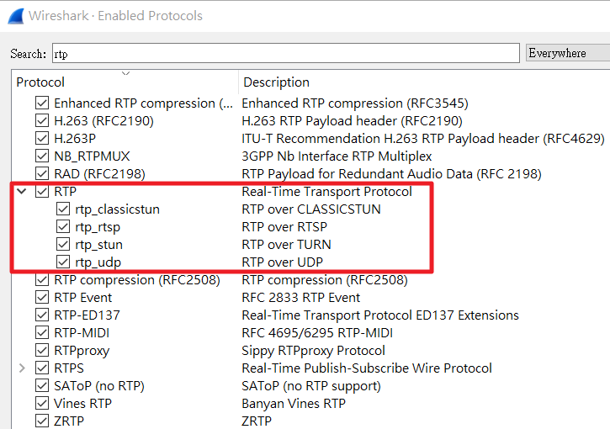The width and height of the screenshot is (610, 429).
Task: Toggle the main RTP protocol checkbox
Action: pyautogui.click(x=42, y=191)
